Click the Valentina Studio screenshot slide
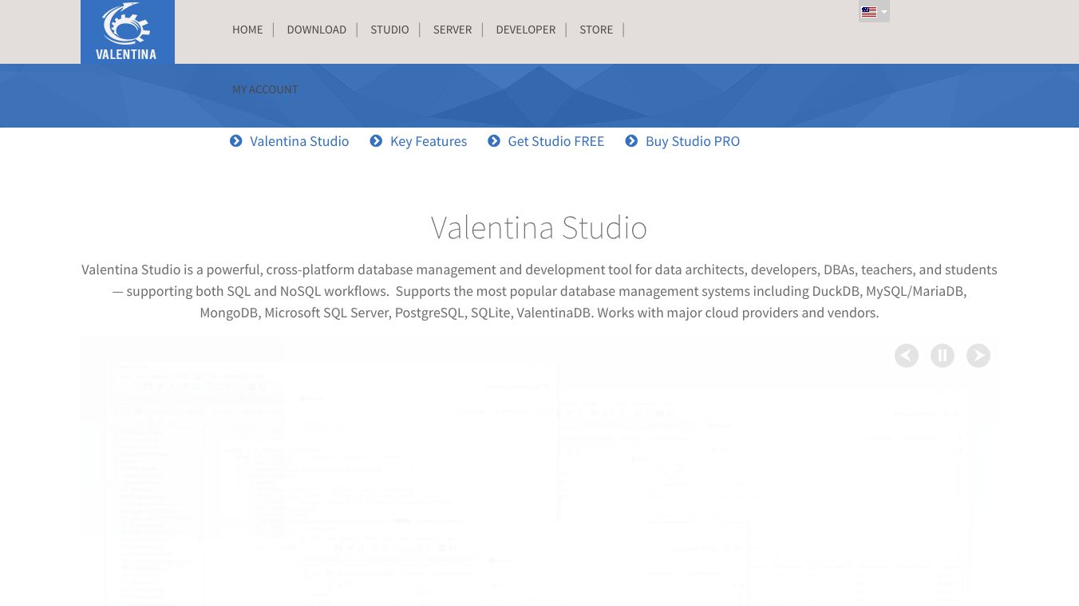The height and width of the screenshot is (606, 1079). (539, 470)
